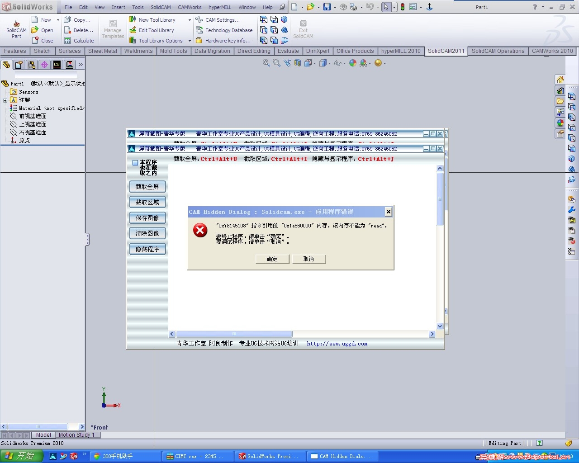Click the screenshot tool's vertical scrollbar thumb
This screenshot has width=579, height=463.
[x=440, y=199]
